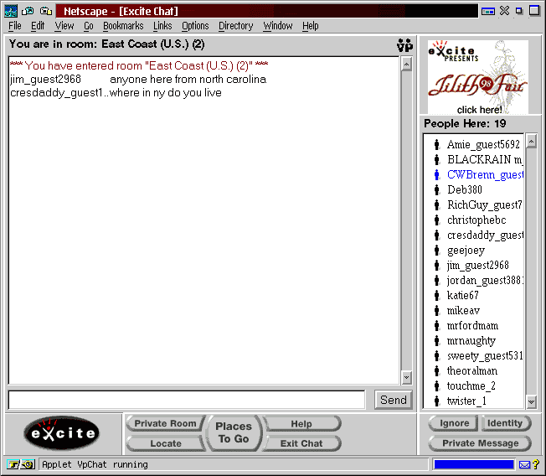Click the Netscape window icon in title bar
The image size is (546, 476).
click(11, 11)
